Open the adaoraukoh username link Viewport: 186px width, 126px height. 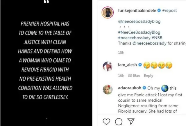130,88
